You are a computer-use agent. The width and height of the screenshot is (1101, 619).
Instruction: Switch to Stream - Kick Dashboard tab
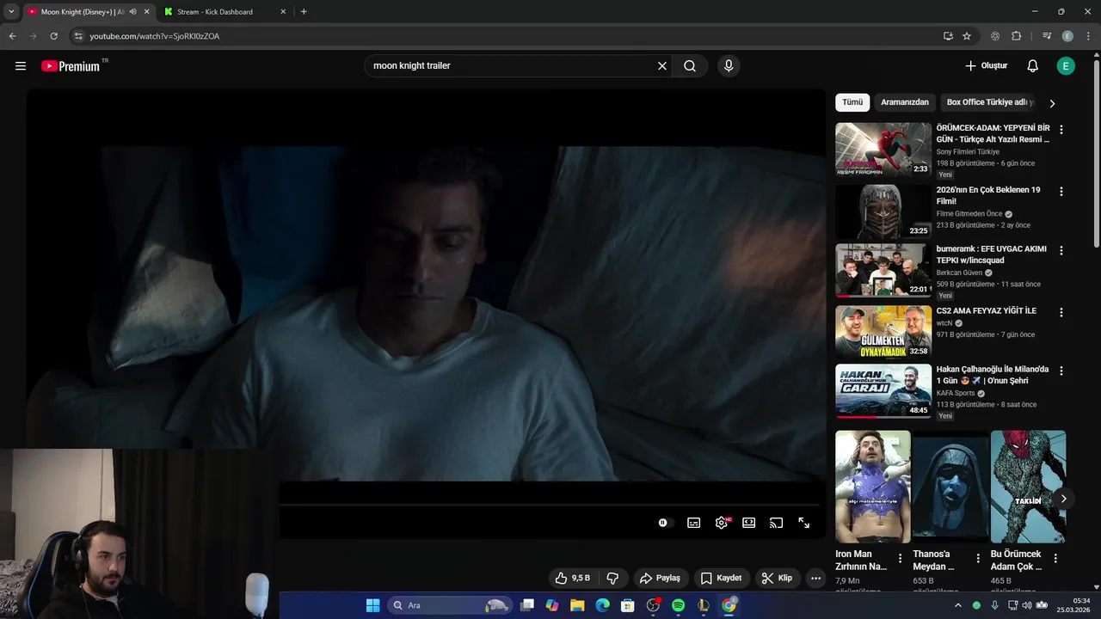(x=224, y=12)
